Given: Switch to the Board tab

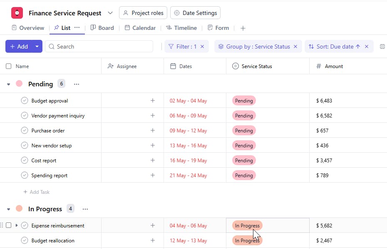Looking at the screenshot, I should click(102, 28).
